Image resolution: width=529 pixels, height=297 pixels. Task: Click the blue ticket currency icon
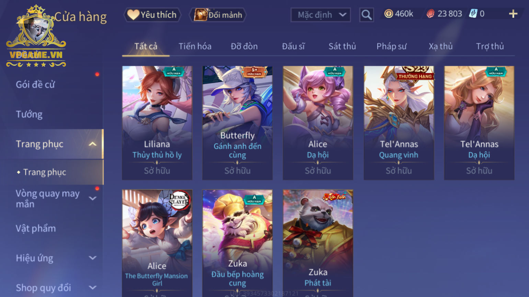[x=473, y=14]
